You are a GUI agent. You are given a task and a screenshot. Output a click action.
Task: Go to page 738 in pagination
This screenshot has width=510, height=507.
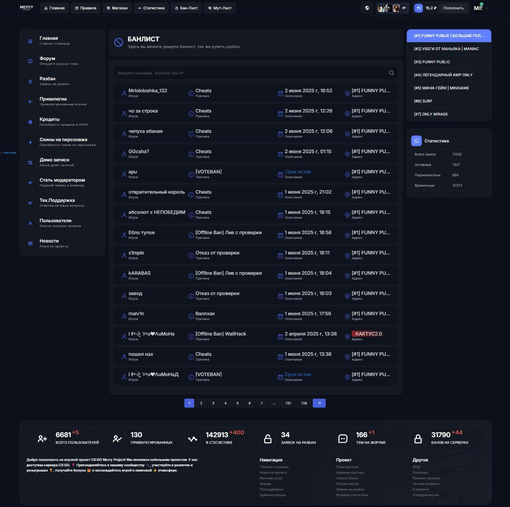(x=304, y=403)
